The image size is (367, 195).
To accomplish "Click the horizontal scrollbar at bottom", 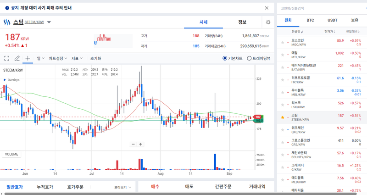I will [180, 194].
